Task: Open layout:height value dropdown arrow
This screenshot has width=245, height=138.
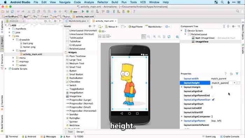Action: click(x=234, y=83)
